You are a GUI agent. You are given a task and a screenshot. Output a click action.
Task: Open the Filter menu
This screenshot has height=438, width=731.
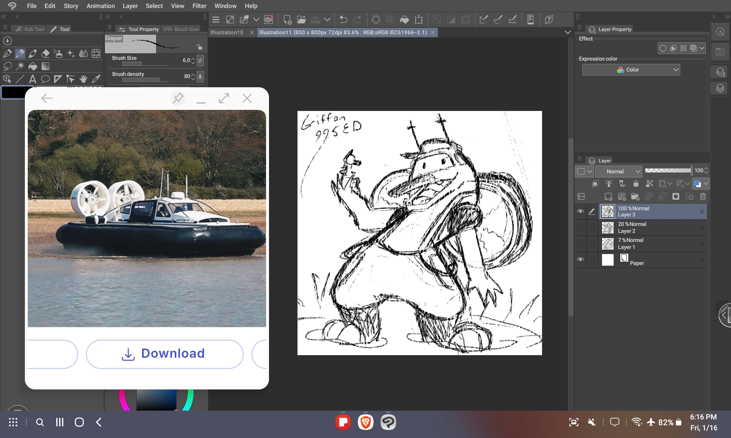point(199,6)
